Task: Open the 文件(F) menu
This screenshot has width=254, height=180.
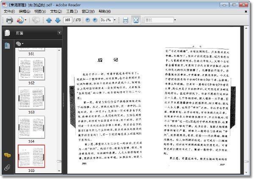Action: point(9,11)
